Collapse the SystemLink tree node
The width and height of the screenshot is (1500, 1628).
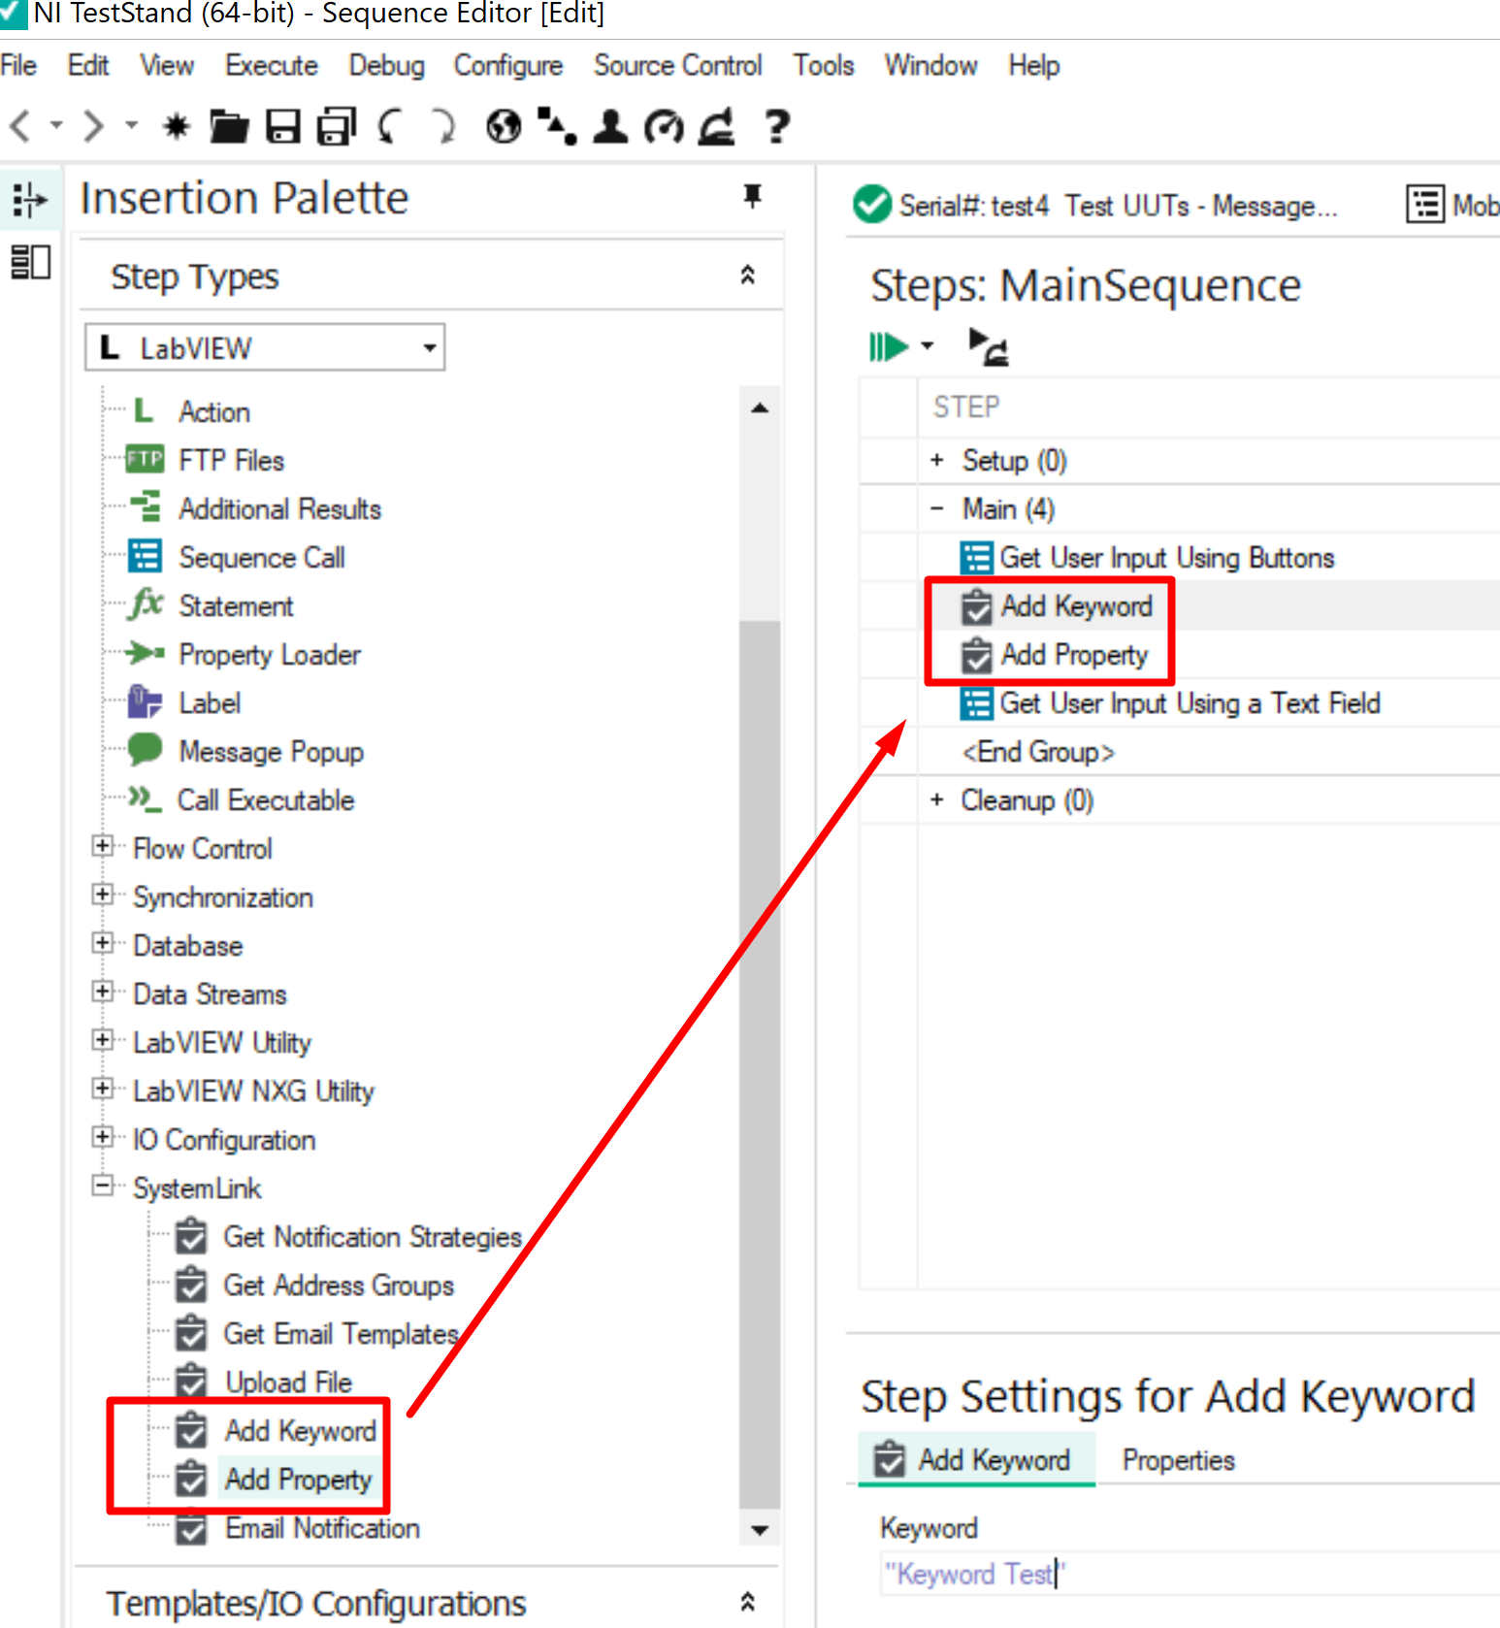point(102,1186)
